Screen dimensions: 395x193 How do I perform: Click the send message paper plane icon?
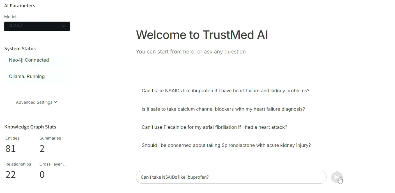click(337, 177)
